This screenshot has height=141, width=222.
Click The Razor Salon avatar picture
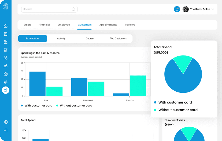pyautogui.click(x=186, y=9)
